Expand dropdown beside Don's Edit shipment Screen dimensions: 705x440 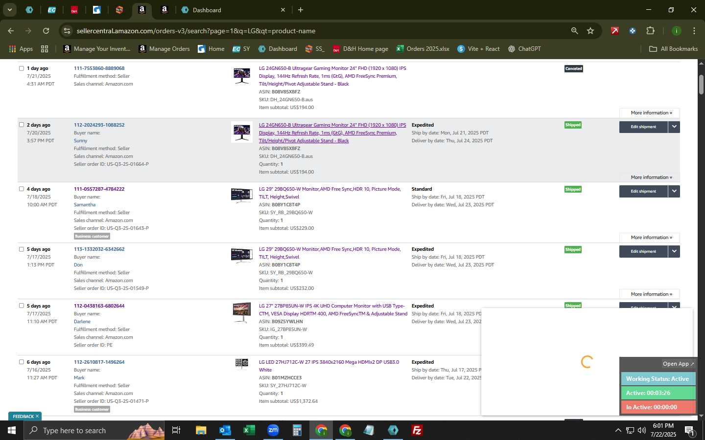click(x=674, y=251)
